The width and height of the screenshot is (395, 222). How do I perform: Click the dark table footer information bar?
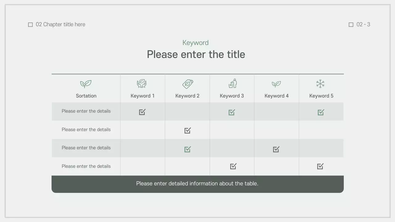197,184
